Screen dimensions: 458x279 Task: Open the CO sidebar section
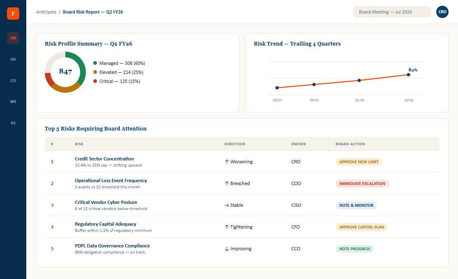13,80
